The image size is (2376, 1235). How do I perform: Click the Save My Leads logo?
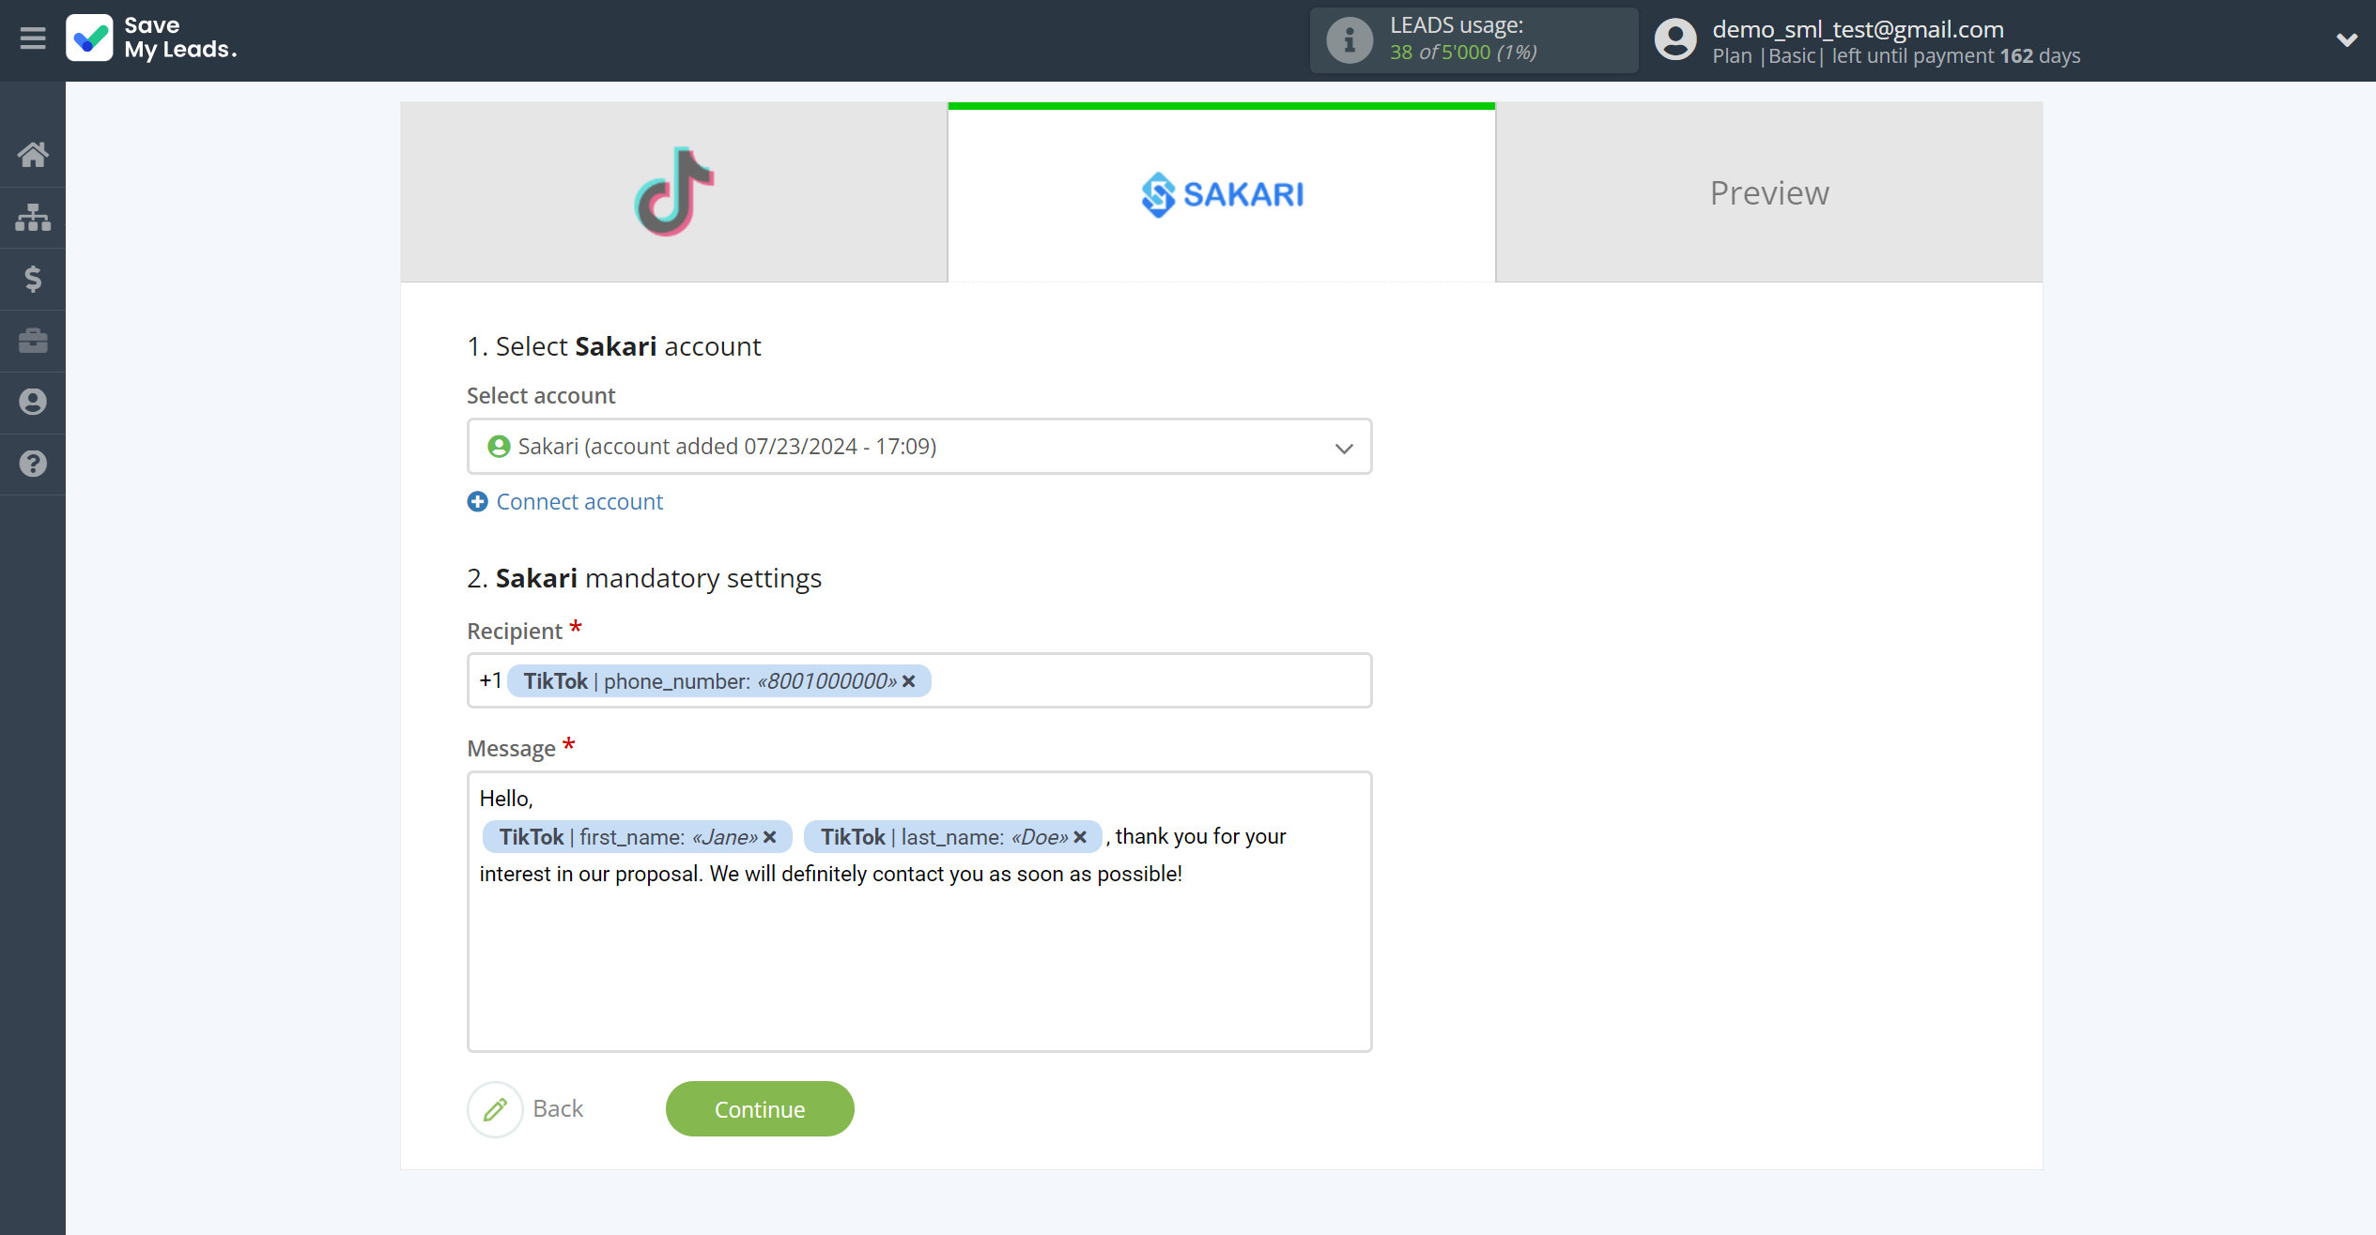pos(152,38)
